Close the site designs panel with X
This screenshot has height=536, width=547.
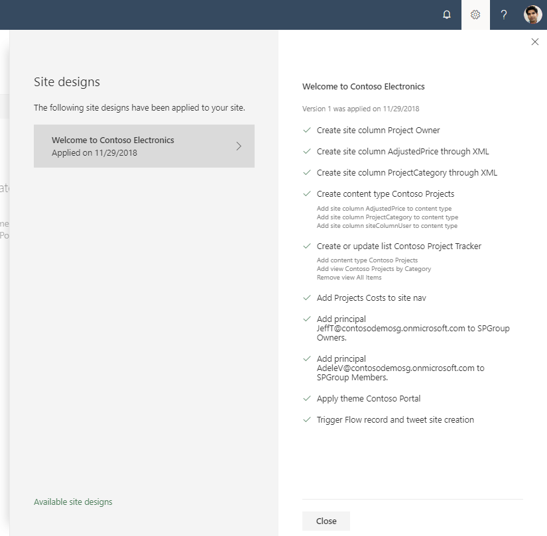(x=535, y=42)
